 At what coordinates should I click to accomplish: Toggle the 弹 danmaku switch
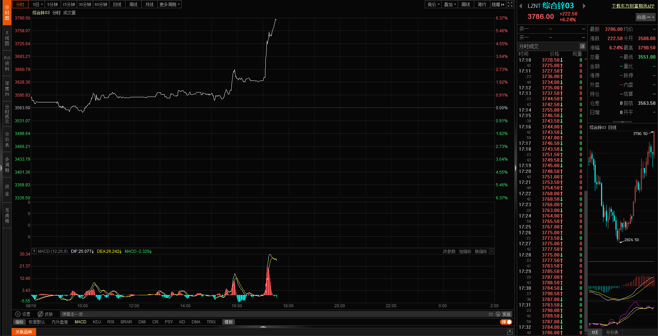[506, 322]
